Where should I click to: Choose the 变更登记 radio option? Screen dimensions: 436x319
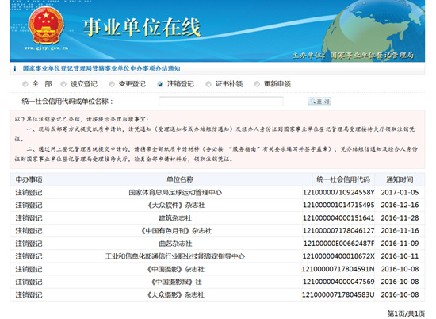[x=112, y=84]
